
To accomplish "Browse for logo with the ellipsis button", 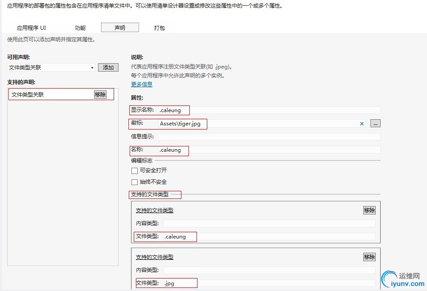I will (375, 123).
